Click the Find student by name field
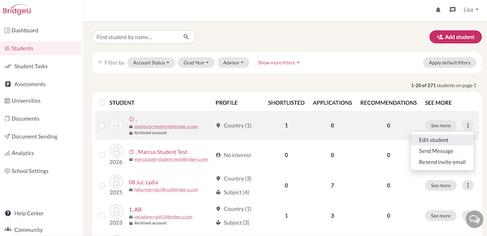The width and height of the screenshot is (487, 236). pos(144,36)
